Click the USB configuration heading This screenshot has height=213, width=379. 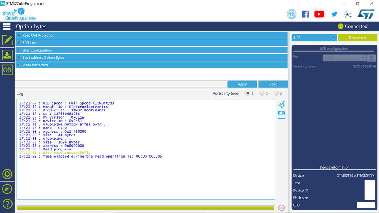click(334, 49)
